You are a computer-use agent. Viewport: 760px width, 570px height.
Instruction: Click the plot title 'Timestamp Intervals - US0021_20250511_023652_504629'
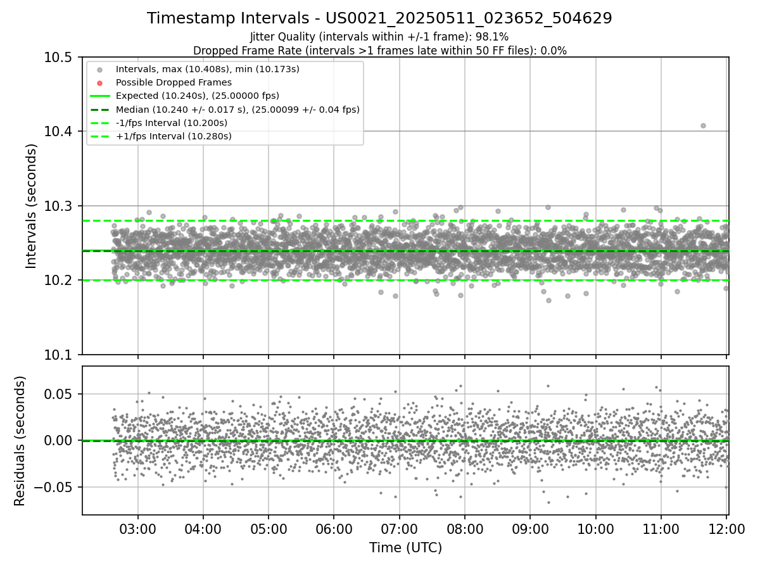[379, 18]
